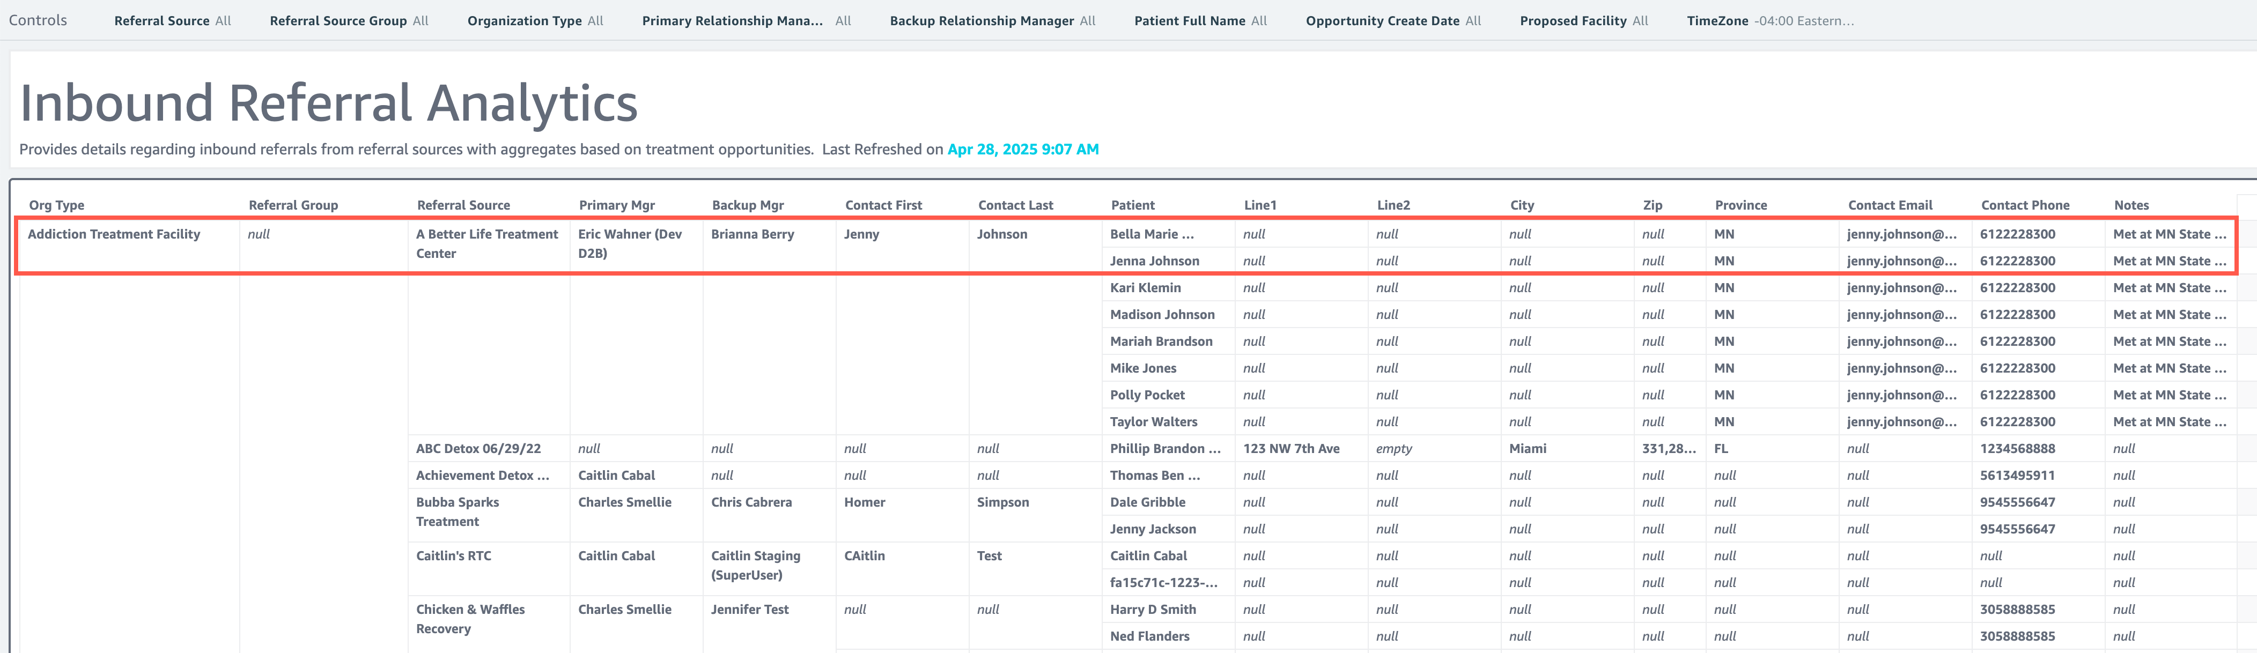This screenshot has height=653, width=2257.
Task: Click patient Taylor Walters cell
Action: click(x=1153, y=422)
